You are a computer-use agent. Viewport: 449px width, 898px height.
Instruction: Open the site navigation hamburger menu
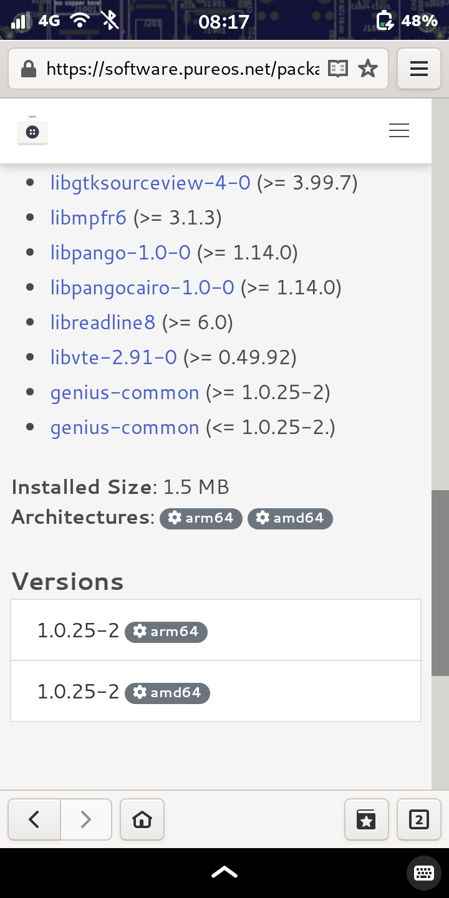click(x=399, y=130)
